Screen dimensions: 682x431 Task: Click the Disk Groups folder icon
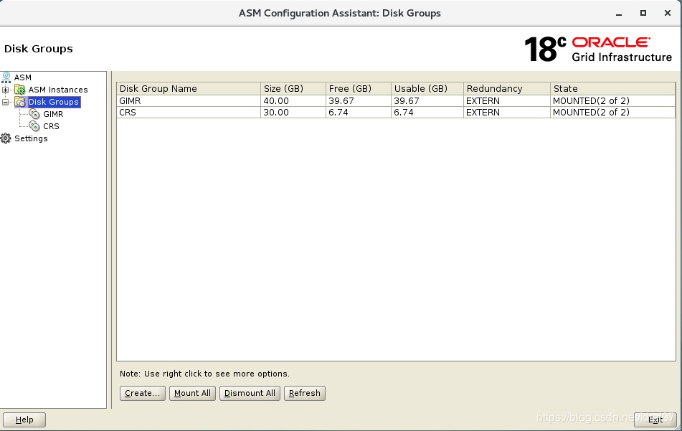pyautogui.click(x=20, y=102)
